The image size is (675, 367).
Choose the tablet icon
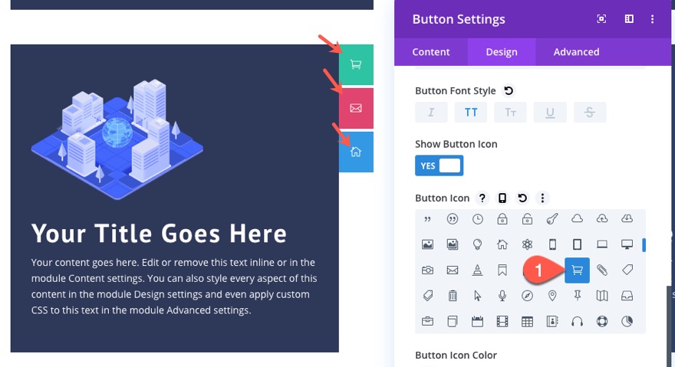578,245
